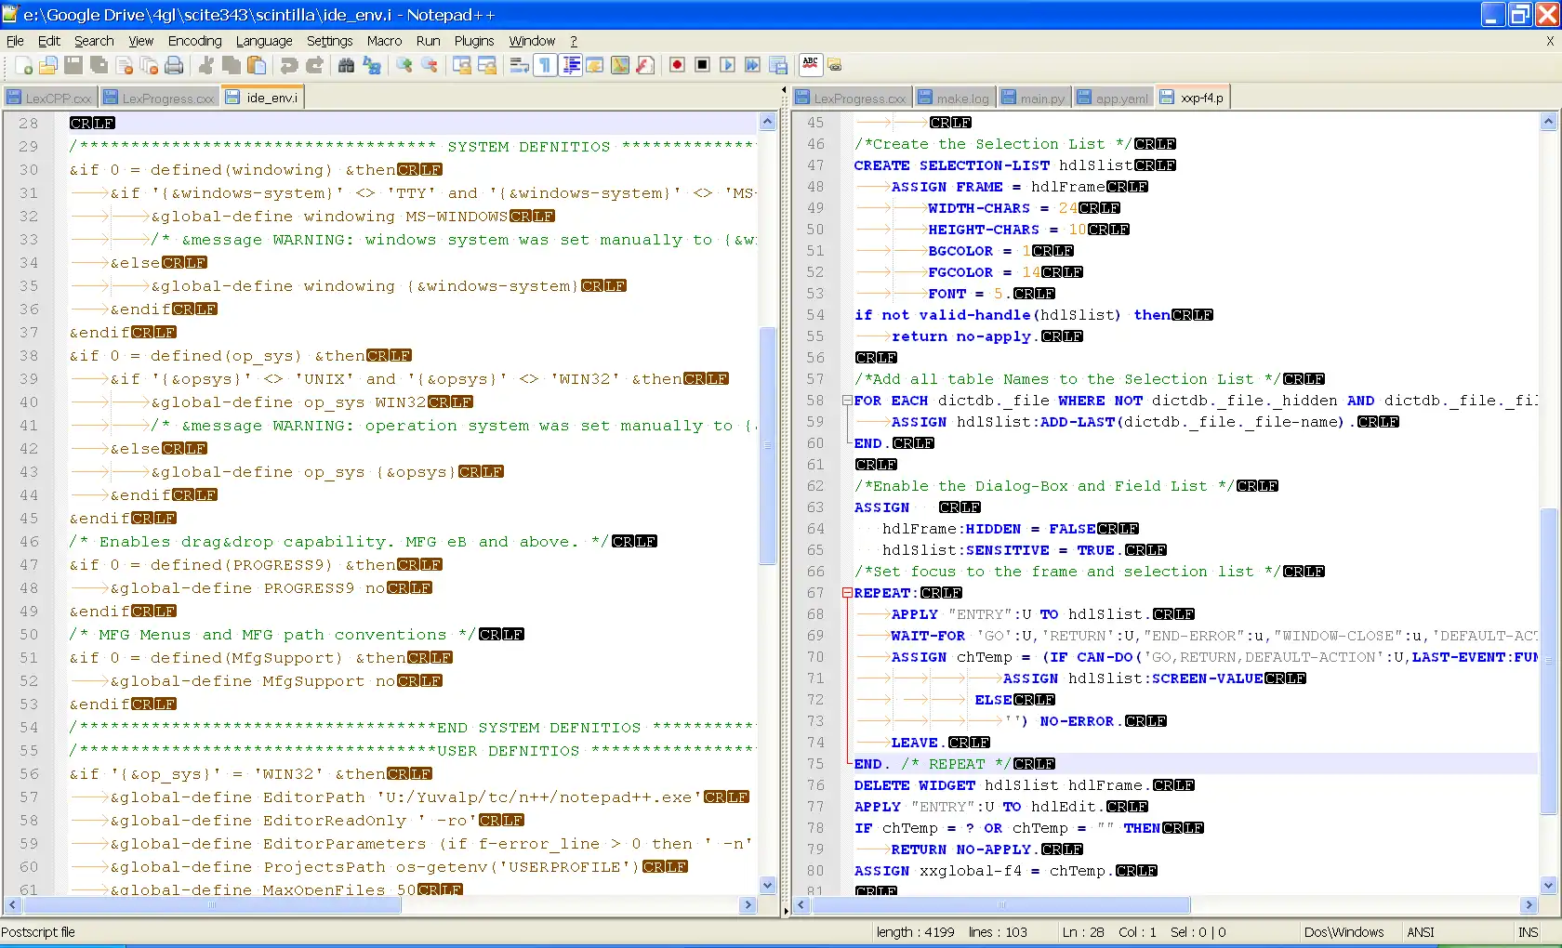Viewport: 1562px width, 948px height.
Task: Switch to left pane LexProgress.cxx tab
Action: click(159, 98)
